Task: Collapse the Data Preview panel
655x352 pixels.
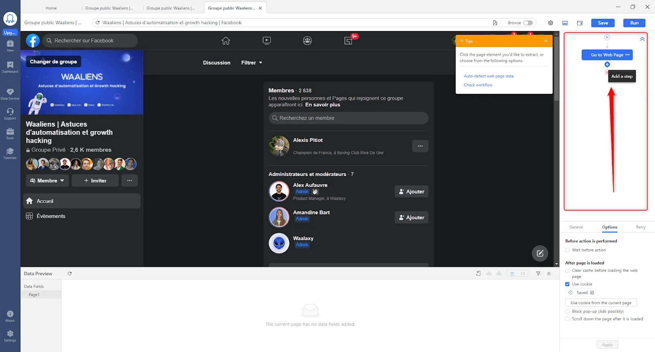Action: (x=549, y=273)
